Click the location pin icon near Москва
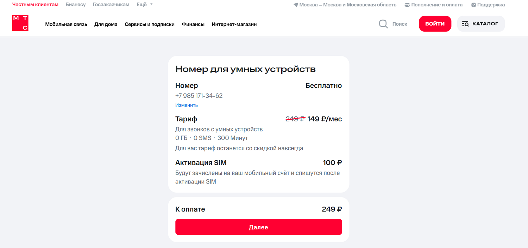The height and width of the screenshot is (248, 528). (295, 5)
